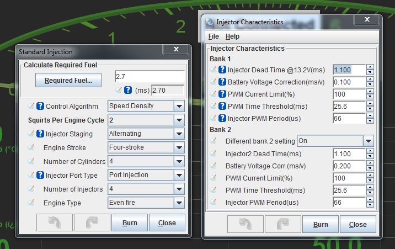The image size is (395, 249).
Task: Open Engine Stroke dropdown showing Four-stroke
Action: [x=179, y=147]
